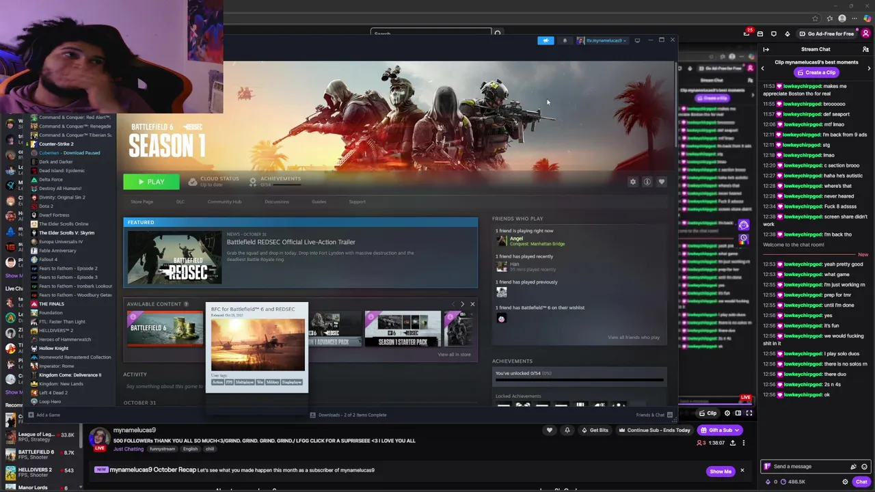Open Twitch user profile avatar menu
The image size is (875, 492).
point(866,33)
